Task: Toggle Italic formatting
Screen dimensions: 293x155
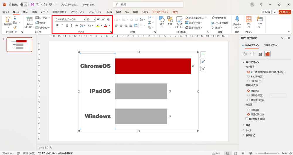Action: [x=62, y=25]
